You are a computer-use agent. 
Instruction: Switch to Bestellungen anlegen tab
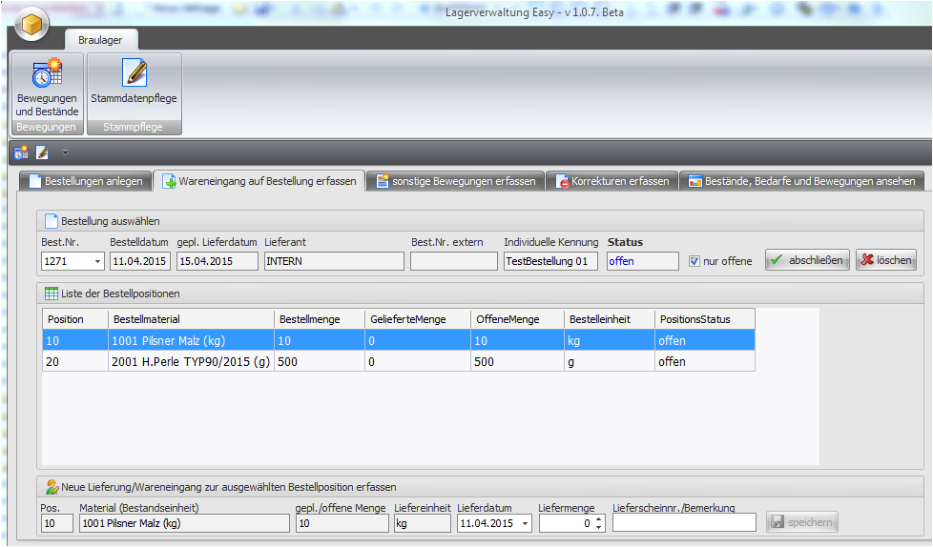[x=85, y=181]
